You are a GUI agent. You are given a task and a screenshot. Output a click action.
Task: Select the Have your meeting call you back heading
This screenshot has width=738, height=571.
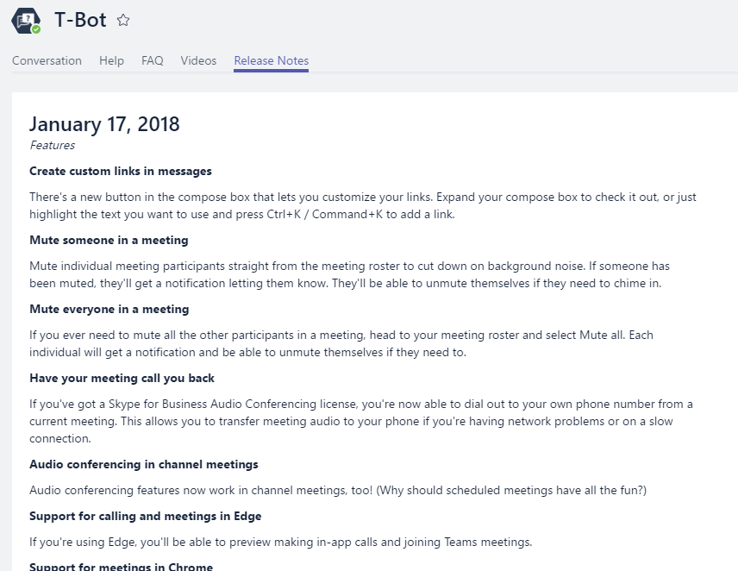(x=122, y=378)
